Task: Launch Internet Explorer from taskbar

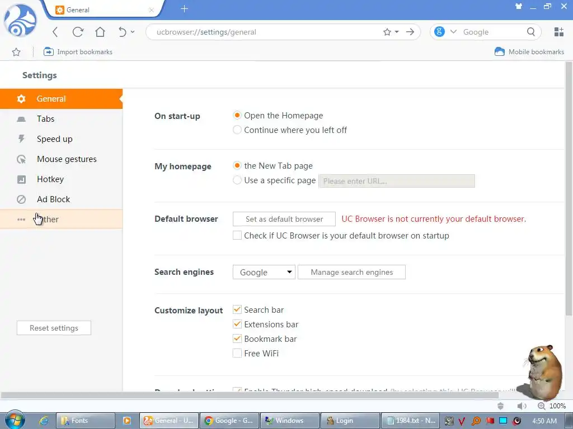Action: click(x=44, y=421)
